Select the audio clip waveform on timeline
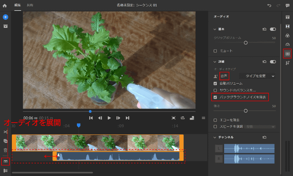 [118, 156]
